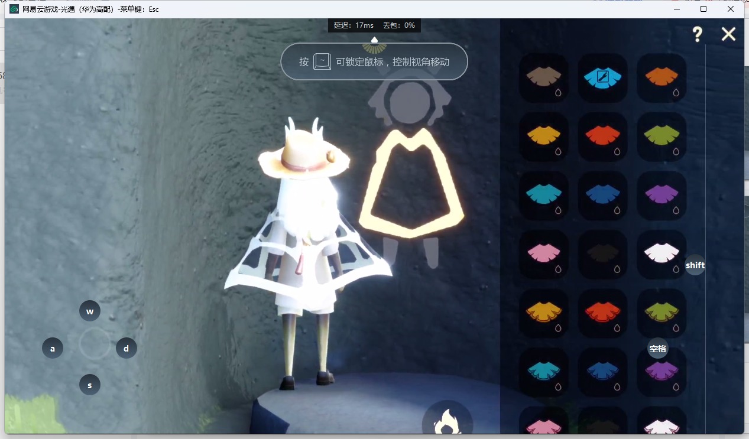Choose the plain dark blue petal cape
This screenshot has height=439, width=749.
pyautogui.click(x=602, y=196)
